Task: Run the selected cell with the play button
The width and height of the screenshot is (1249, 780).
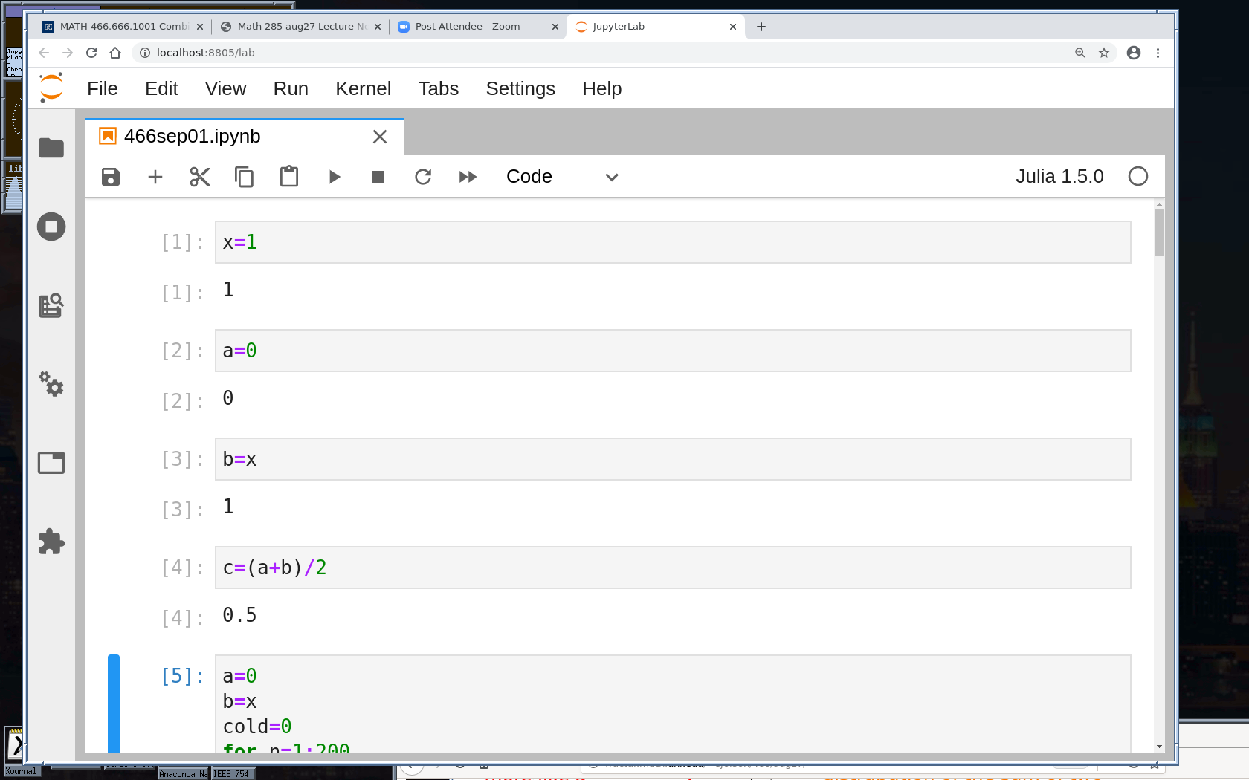Action: coord(334,177)
